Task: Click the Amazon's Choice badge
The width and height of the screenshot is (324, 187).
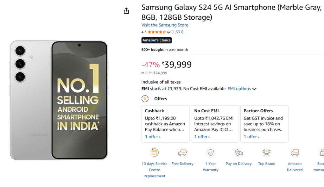Action: click(x=156, y=40)
